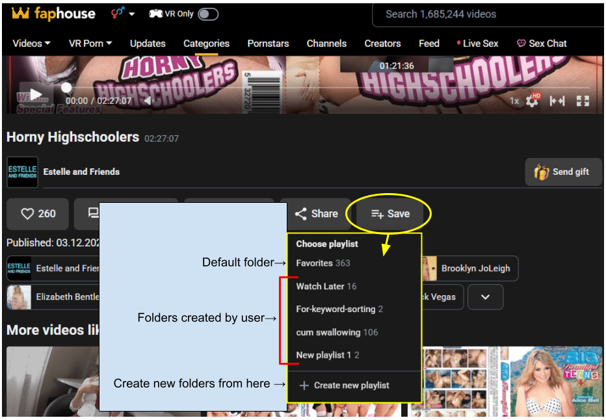Click the heart like button showing 260
606x420 pixels.
click(x=38, y=214)
